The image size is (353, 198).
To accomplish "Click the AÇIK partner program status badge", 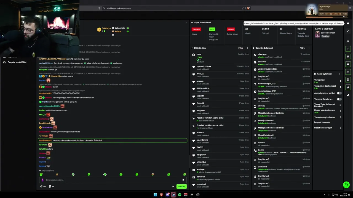I will click(212, 29).
